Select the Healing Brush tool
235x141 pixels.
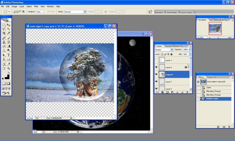4,38
